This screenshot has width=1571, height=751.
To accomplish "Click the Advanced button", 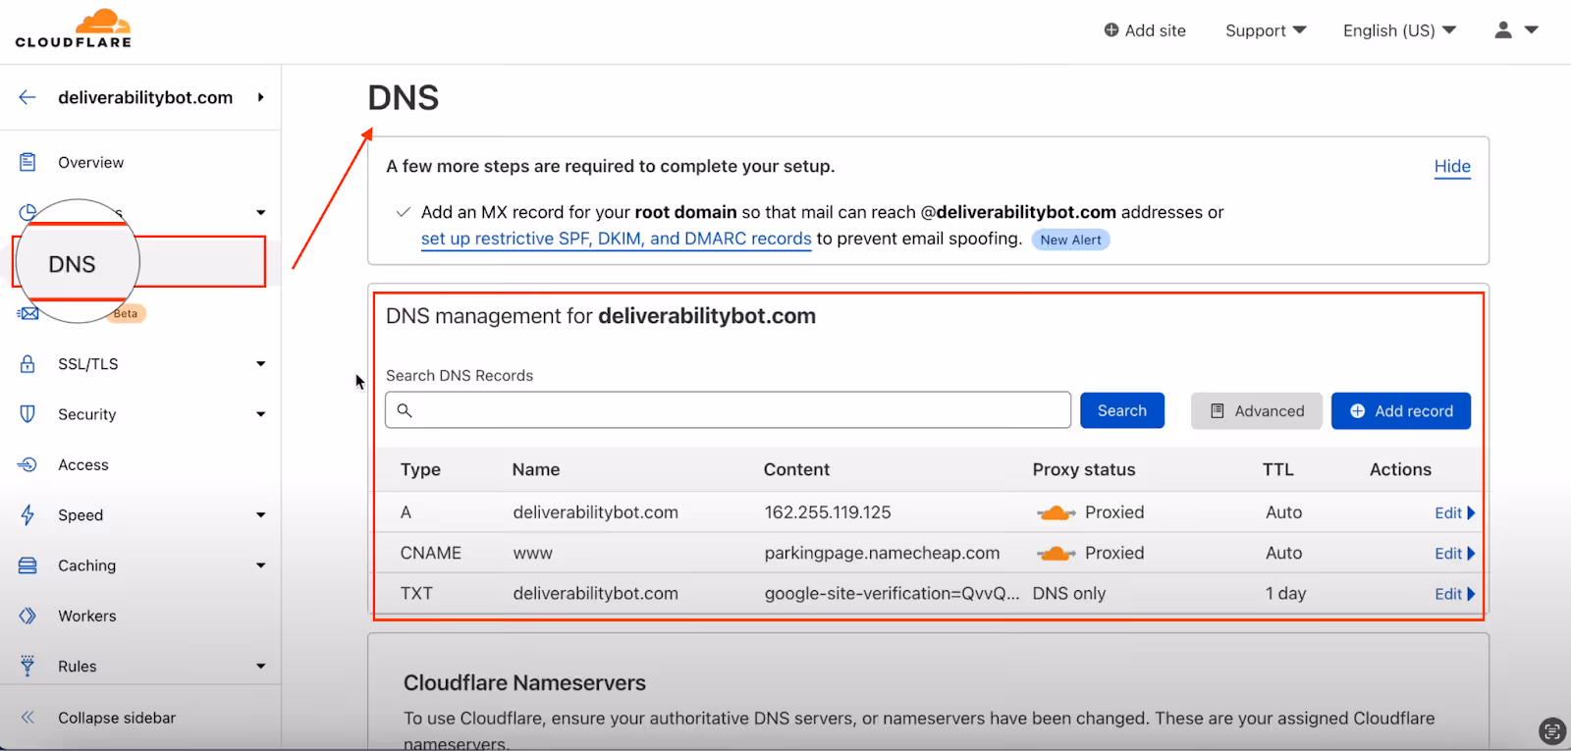I will tap(1257, 410).
